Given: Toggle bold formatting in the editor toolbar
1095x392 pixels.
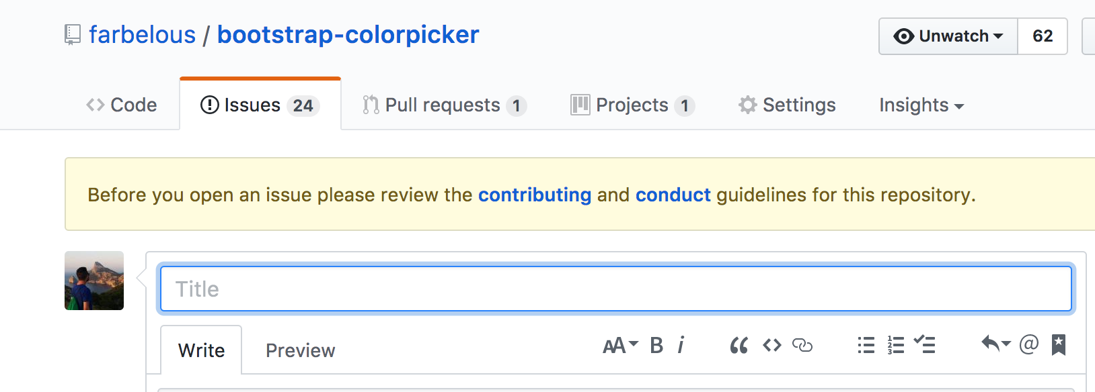Looking at the screenshot, I should click(655, 345).
